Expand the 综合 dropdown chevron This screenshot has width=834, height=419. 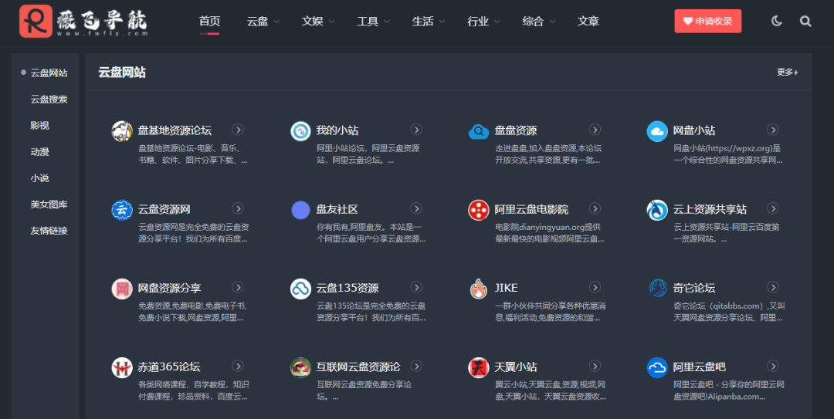point(552,22)
